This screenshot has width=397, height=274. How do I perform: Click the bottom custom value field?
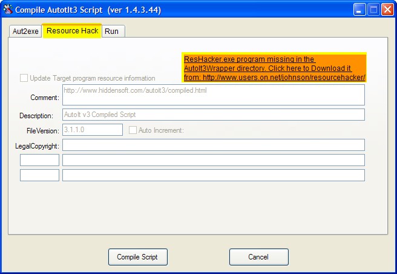coord(213,175)
